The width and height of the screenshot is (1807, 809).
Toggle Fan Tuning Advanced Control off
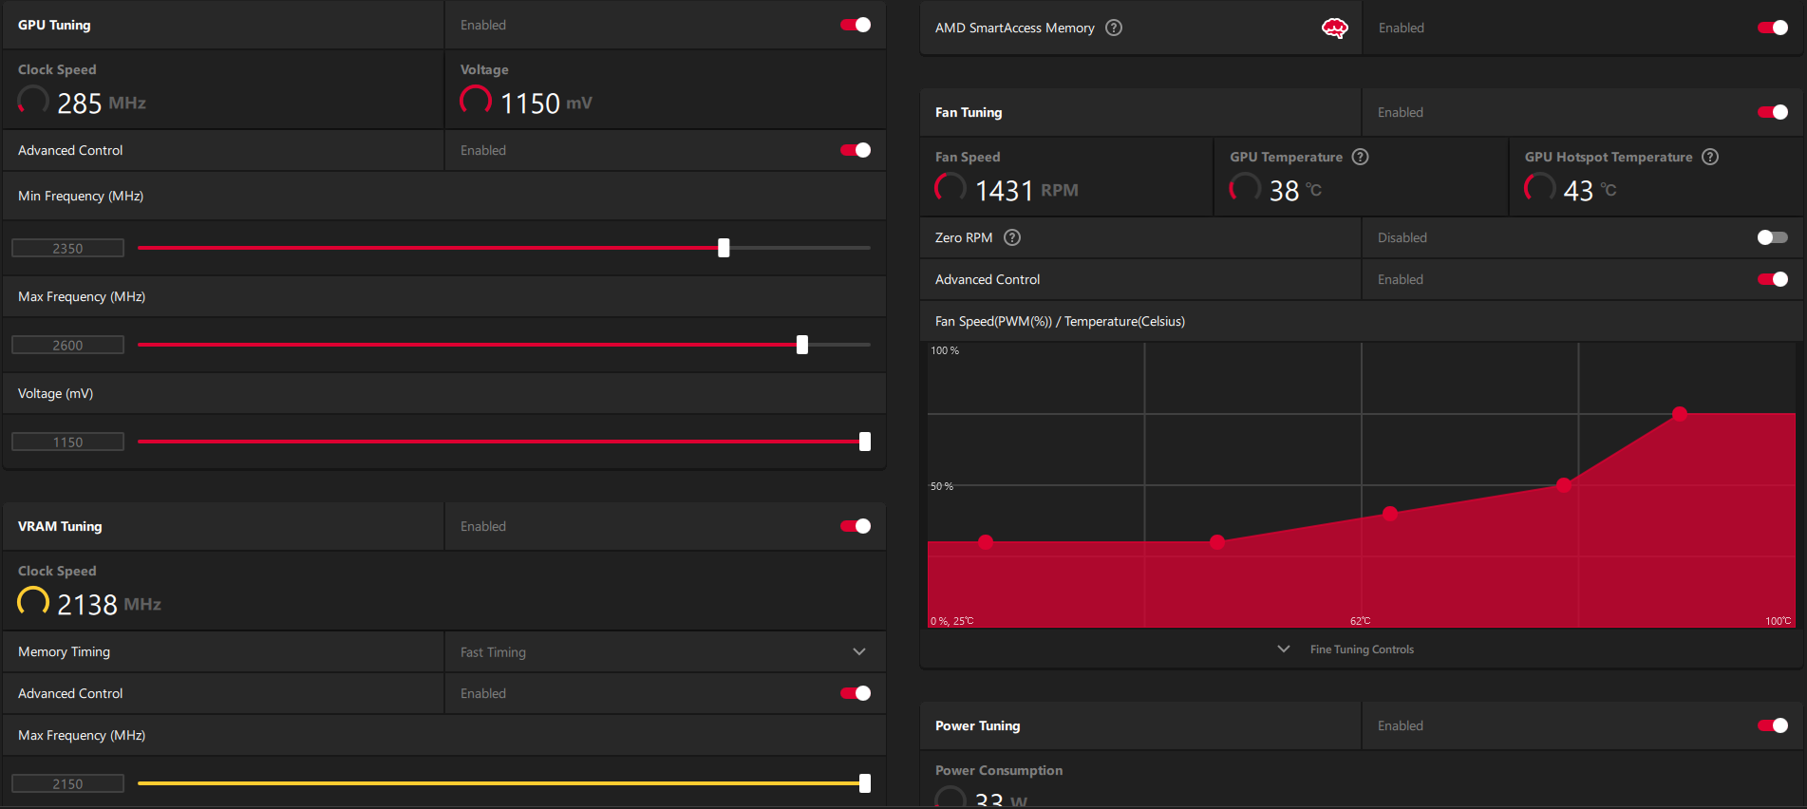pyautogui.click(x=1773, y=279)
